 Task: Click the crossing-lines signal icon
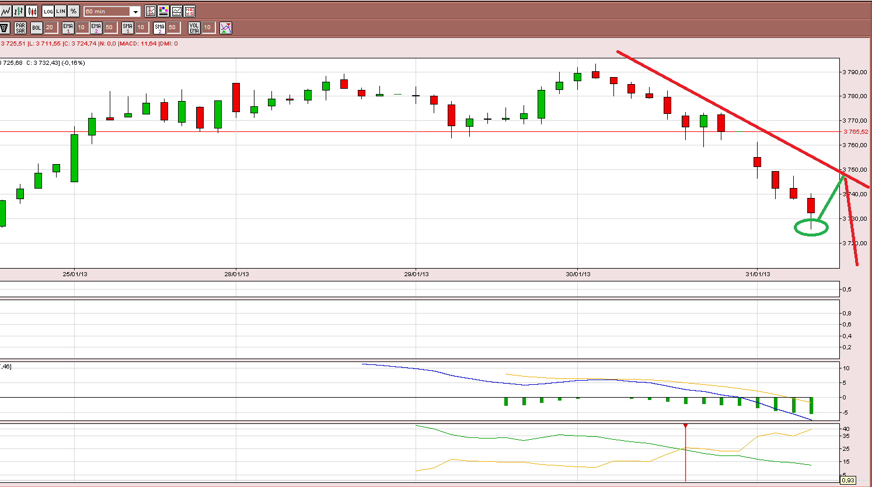click(x=226, y=27)
